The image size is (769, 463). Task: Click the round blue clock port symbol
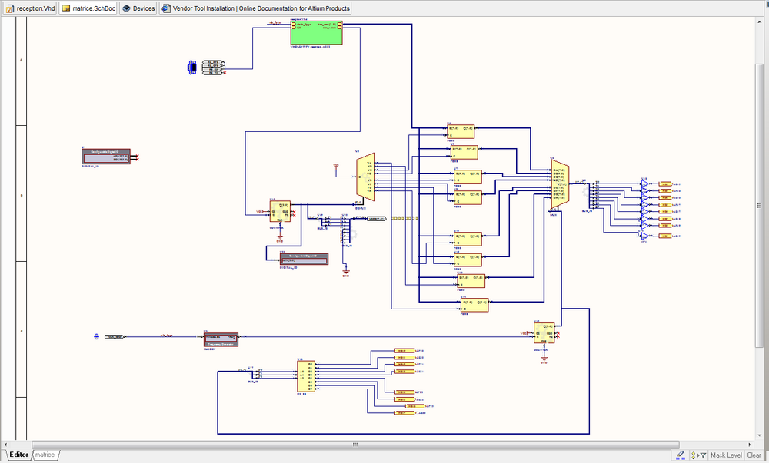(96, 336)
